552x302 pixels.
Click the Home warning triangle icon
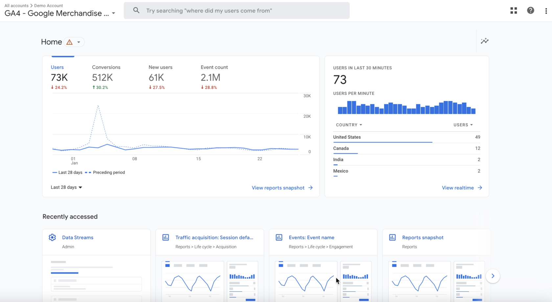pyautogui.click(x=69, y=42)
